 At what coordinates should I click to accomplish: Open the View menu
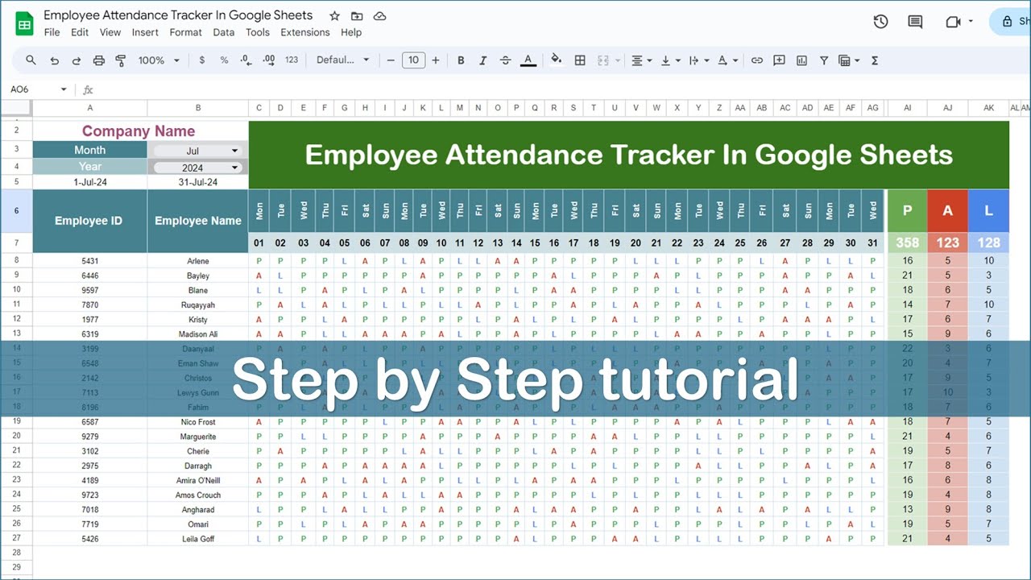pyautogui.click(x=110, y=32)
